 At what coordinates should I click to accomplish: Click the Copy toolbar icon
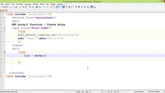23,7
